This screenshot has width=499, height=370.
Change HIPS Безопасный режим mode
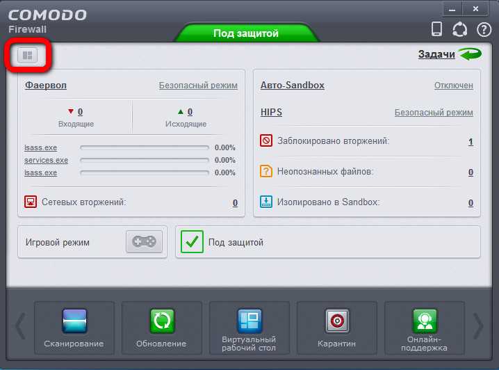(434, 113)
